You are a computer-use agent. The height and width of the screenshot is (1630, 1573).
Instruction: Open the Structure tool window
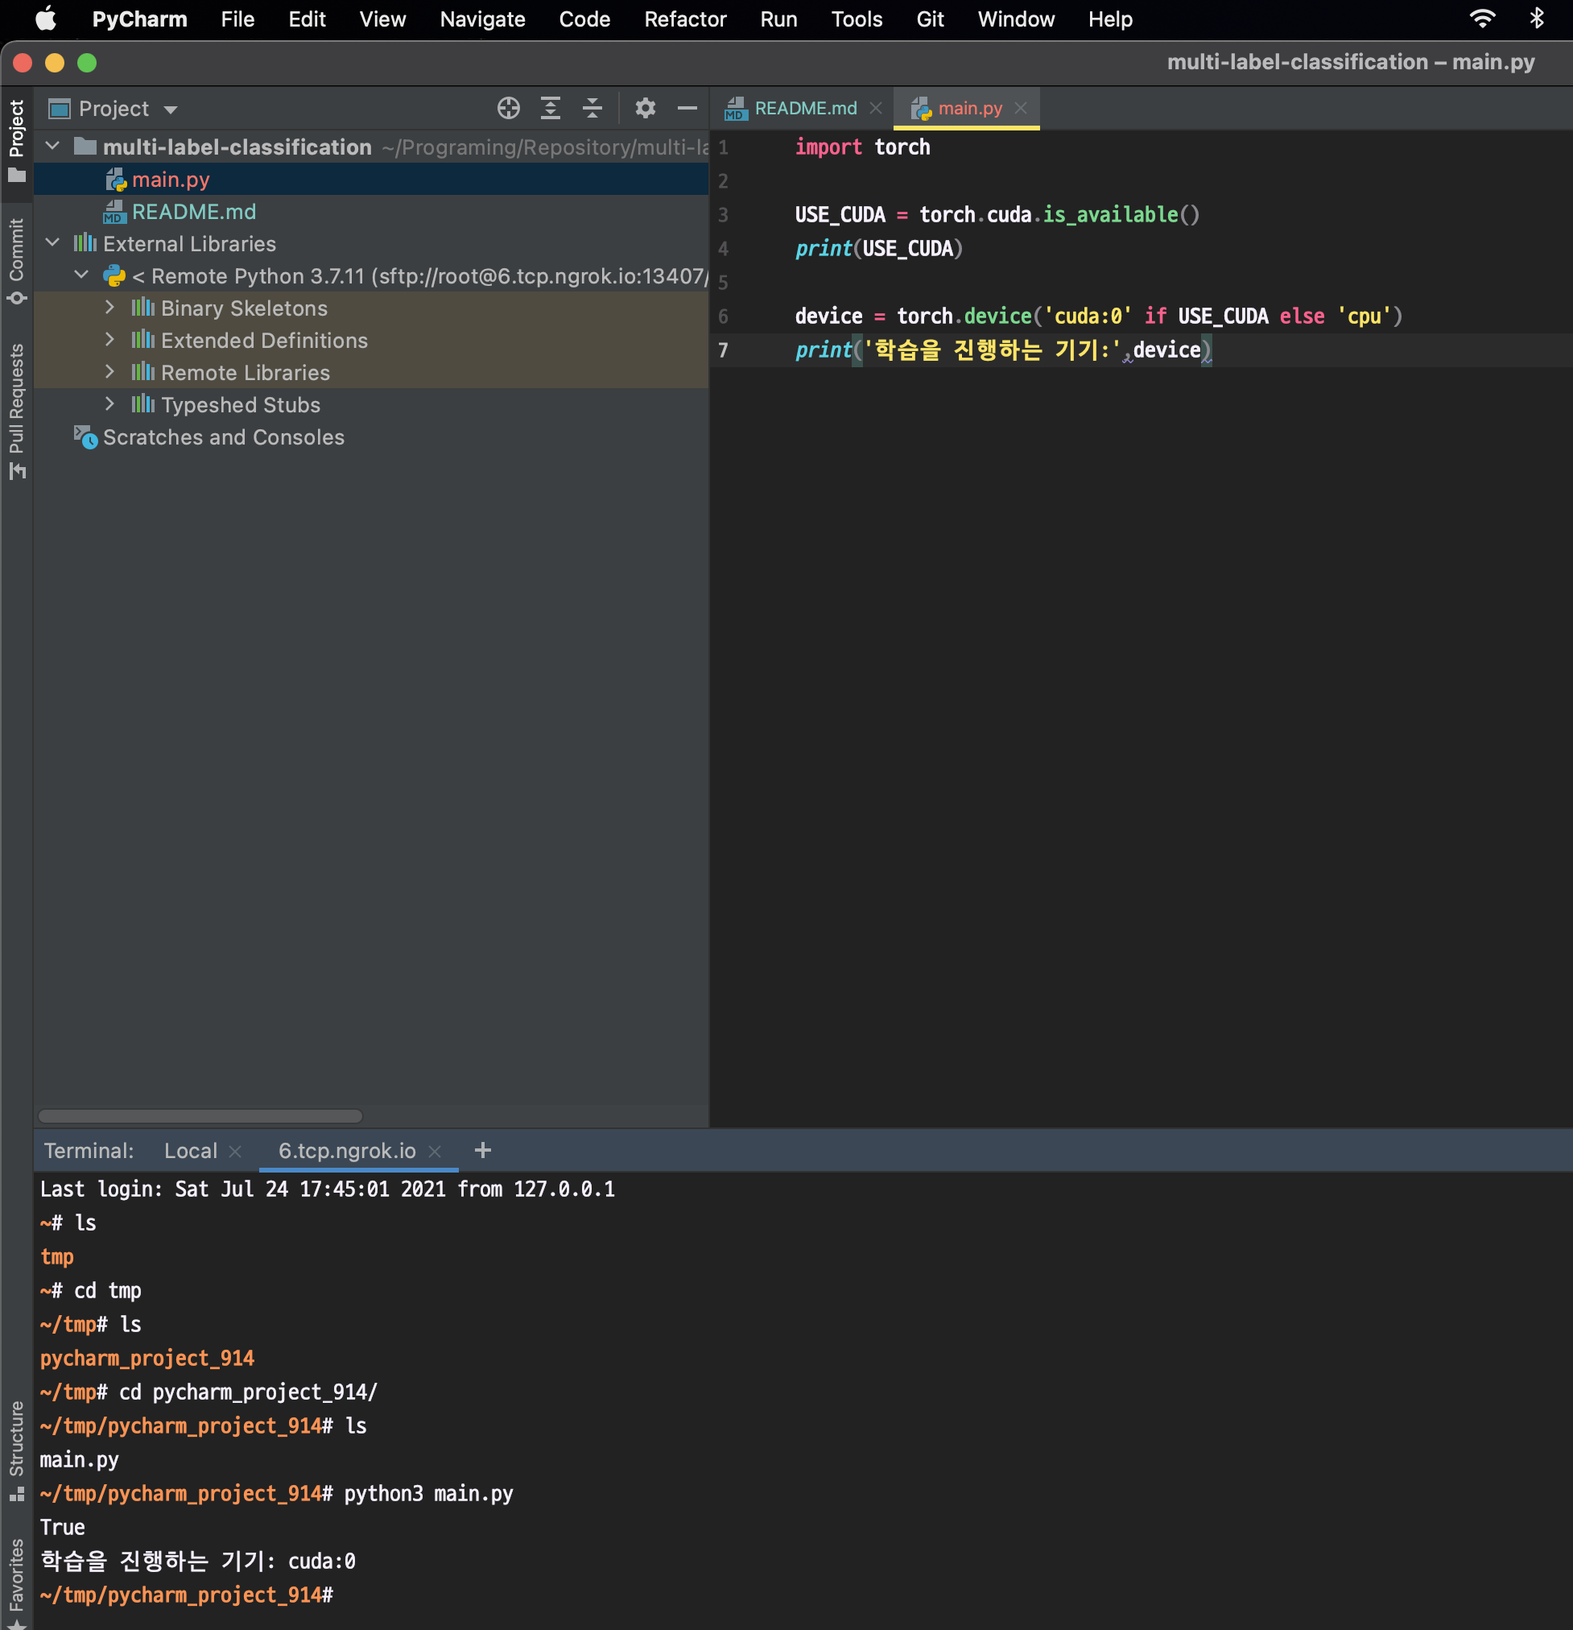coord(17,1450)
